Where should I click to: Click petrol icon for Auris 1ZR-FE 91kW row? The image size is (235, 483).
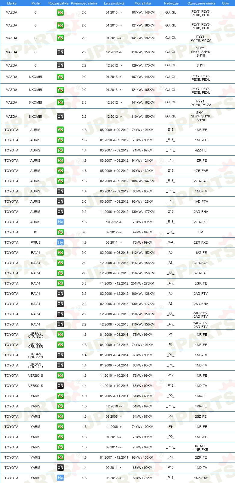click(60, 160)
